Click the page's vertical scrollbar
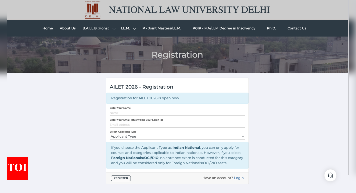The image size is (356, 193). click(x=349, y=88)
